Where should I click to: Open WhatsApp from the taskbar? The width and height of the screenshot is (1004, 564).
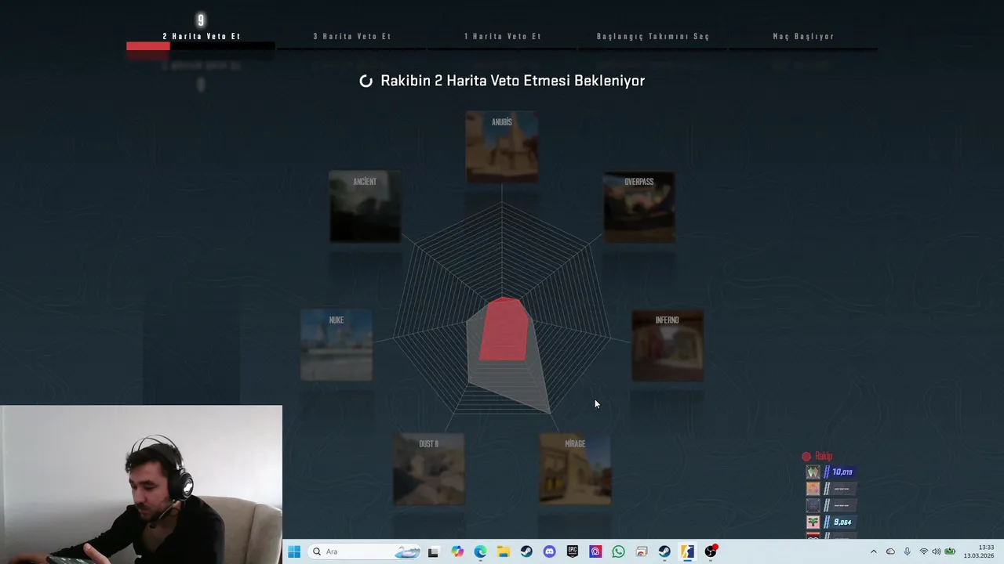tap(618, 551)
